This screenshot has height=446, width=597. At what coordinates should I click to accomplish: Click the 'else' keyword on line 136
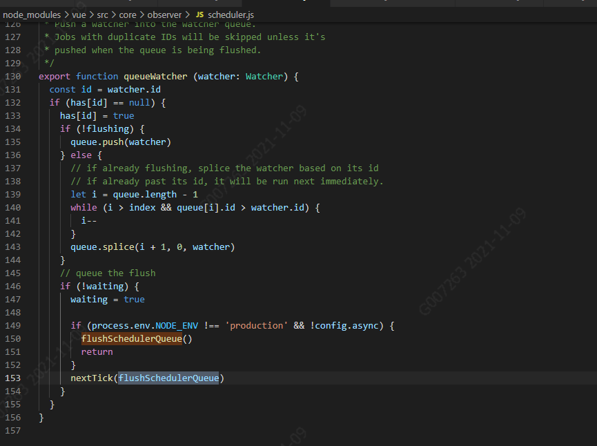pos(81,155)
